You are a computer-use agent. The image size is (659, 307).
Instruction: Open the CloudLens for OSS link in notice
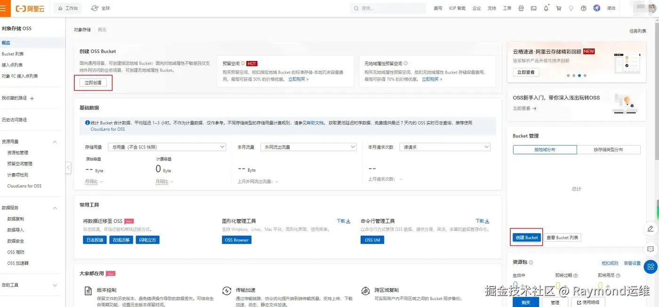pos(108,129)
